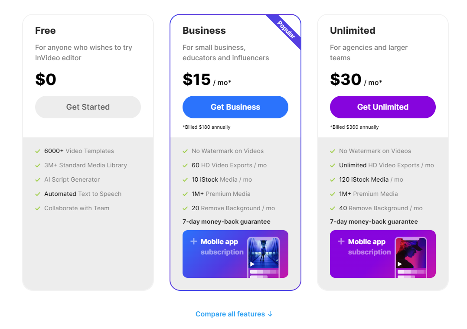Open Compare all features link
Image resolution: width=467 pixels, height=329 pixels.
coord(230,314)
